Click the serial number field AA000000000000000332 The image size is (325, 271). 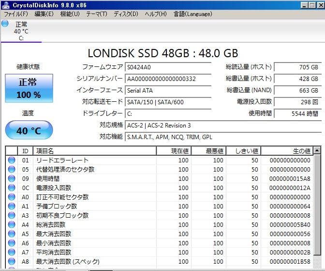[x=168, y=79]
